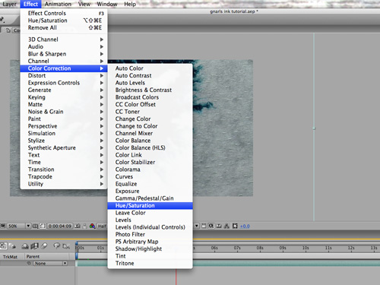Viewport: 380px width, 285px height.
Task: Select Noise & Grain menu entry
Action: (64, 112)
